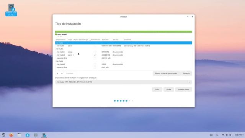Viewport: 245px width, 138px height.
Task: Select the /dev/sdd2 partition row
Action: click(123, 64)
